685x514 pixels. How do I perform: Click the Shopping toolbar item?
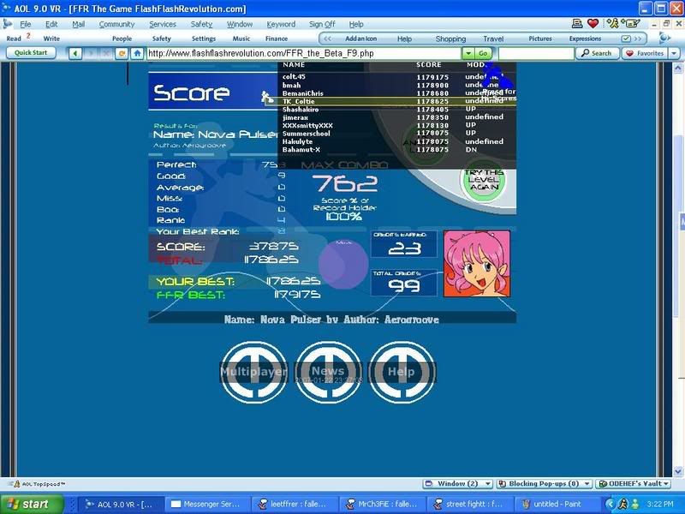click(450, 39)
